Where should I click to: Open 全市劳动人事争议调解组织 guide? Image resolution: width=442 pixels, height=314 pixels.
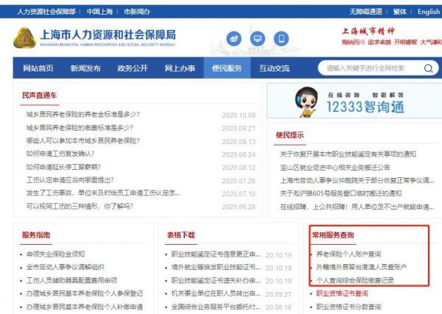click(x=65, y=267)
